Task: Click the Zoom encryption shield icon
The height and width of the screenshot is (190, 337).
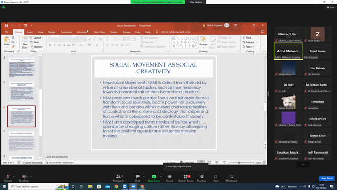Action: pos(4,7)
